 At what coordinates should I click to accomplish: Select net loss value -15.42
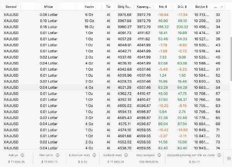(163, 130)
